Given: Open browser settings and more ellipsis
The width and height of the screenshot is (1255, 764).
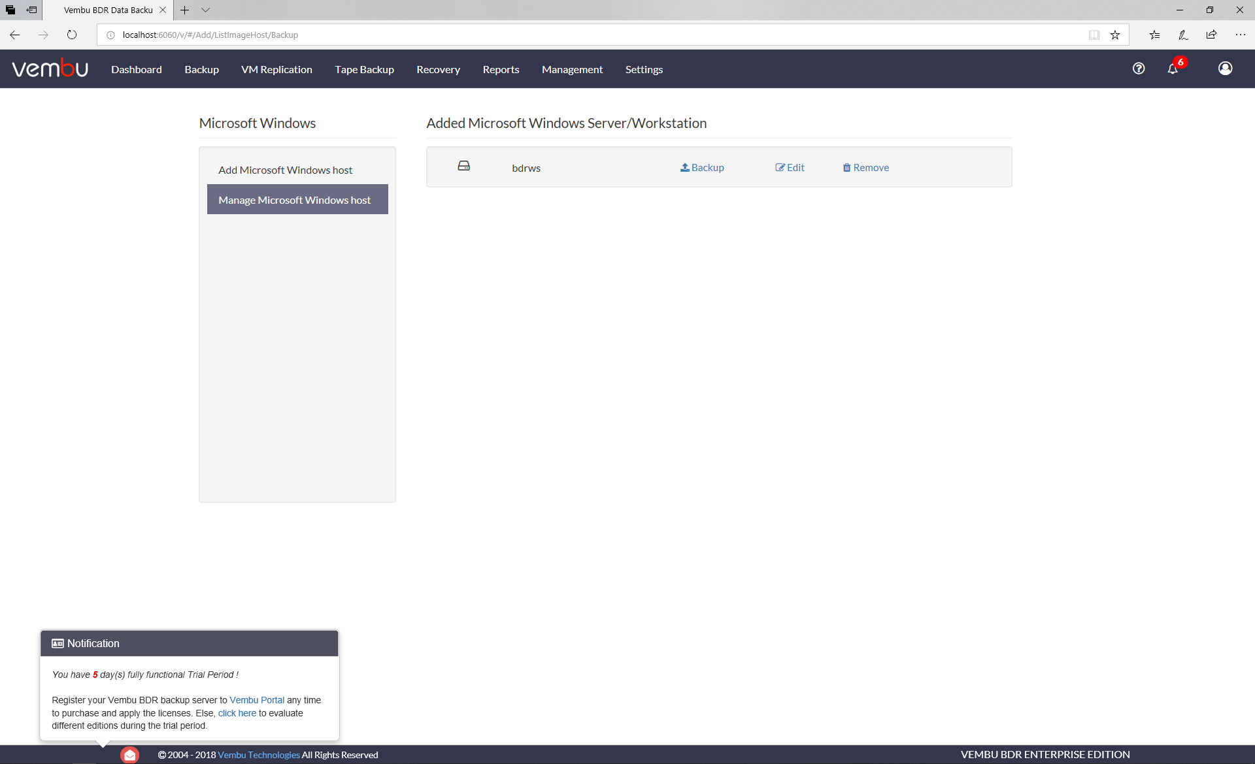Looking at the screenshot, I should click(x=1240, y=35).
